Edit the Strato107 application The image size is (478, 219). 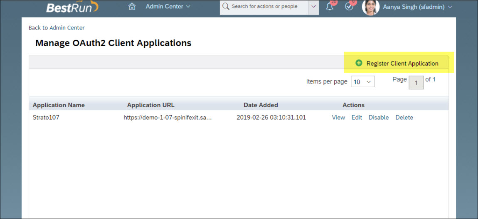click(357, 118)
